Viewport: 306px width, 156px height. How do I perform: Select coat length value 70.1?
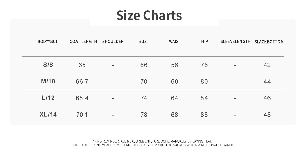click(82, 115)
